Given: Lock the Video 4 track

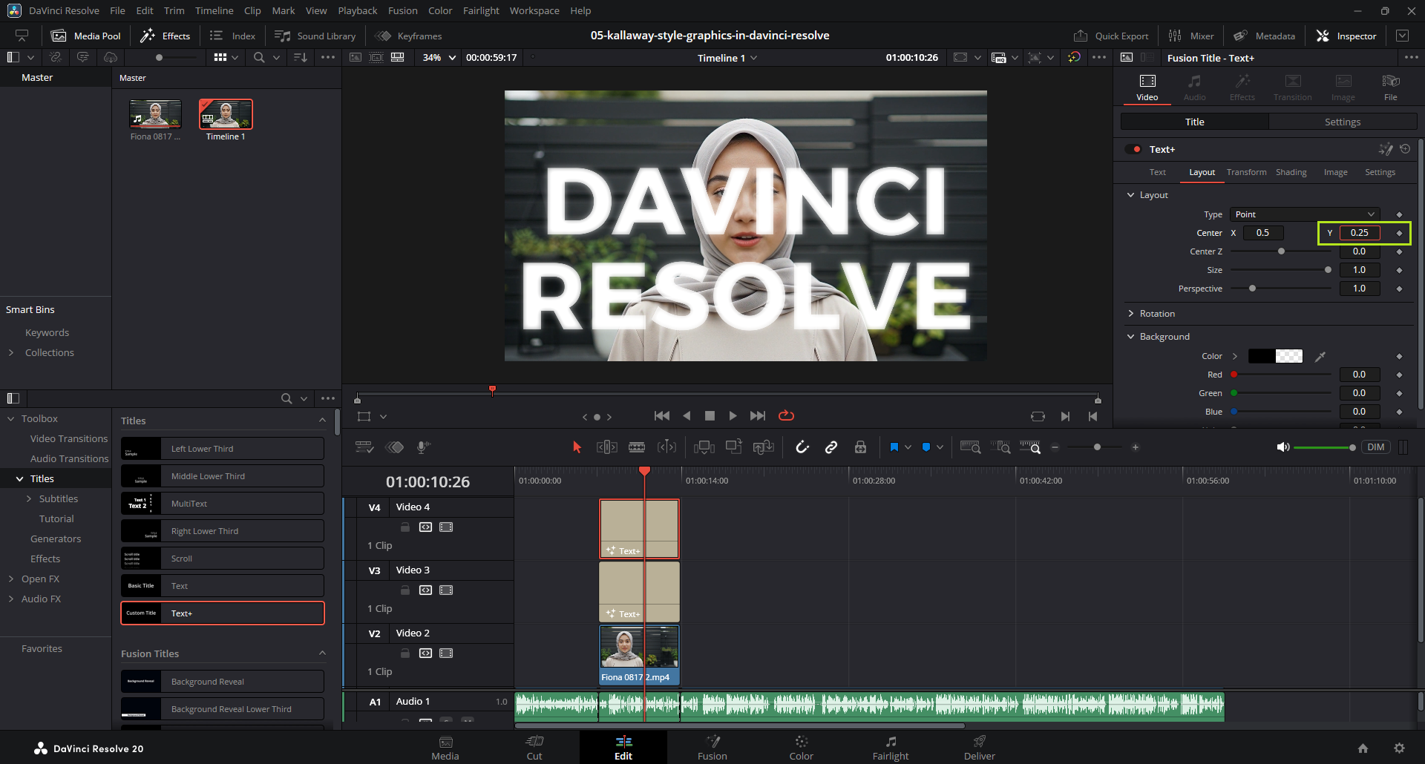Looking at the screenshot, I should (x=405, y=527).
